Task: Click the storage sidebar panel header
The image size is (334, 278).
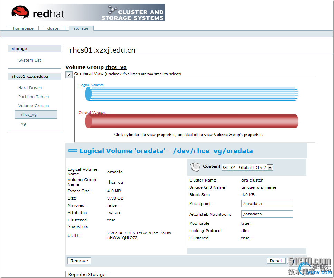Action: click(35, 49)
